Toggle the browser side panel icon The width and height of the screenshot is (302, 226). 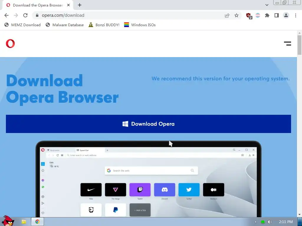pos(277,15)
